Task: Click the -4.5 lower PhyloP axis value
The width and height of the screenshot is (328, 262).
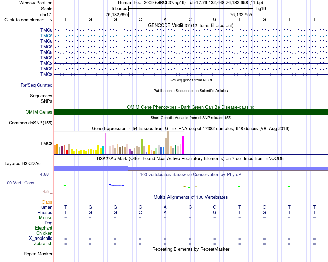Action: coord(45,192)
